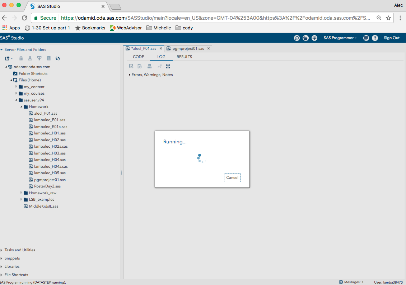This screenshot has height=285, width=406.
Task: Cancel the running SAS program
Action: [232, 177]
